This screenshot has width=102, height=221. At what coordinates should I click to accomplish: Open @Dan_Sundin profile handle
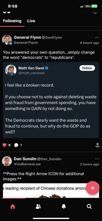click(x=49, y=159)
